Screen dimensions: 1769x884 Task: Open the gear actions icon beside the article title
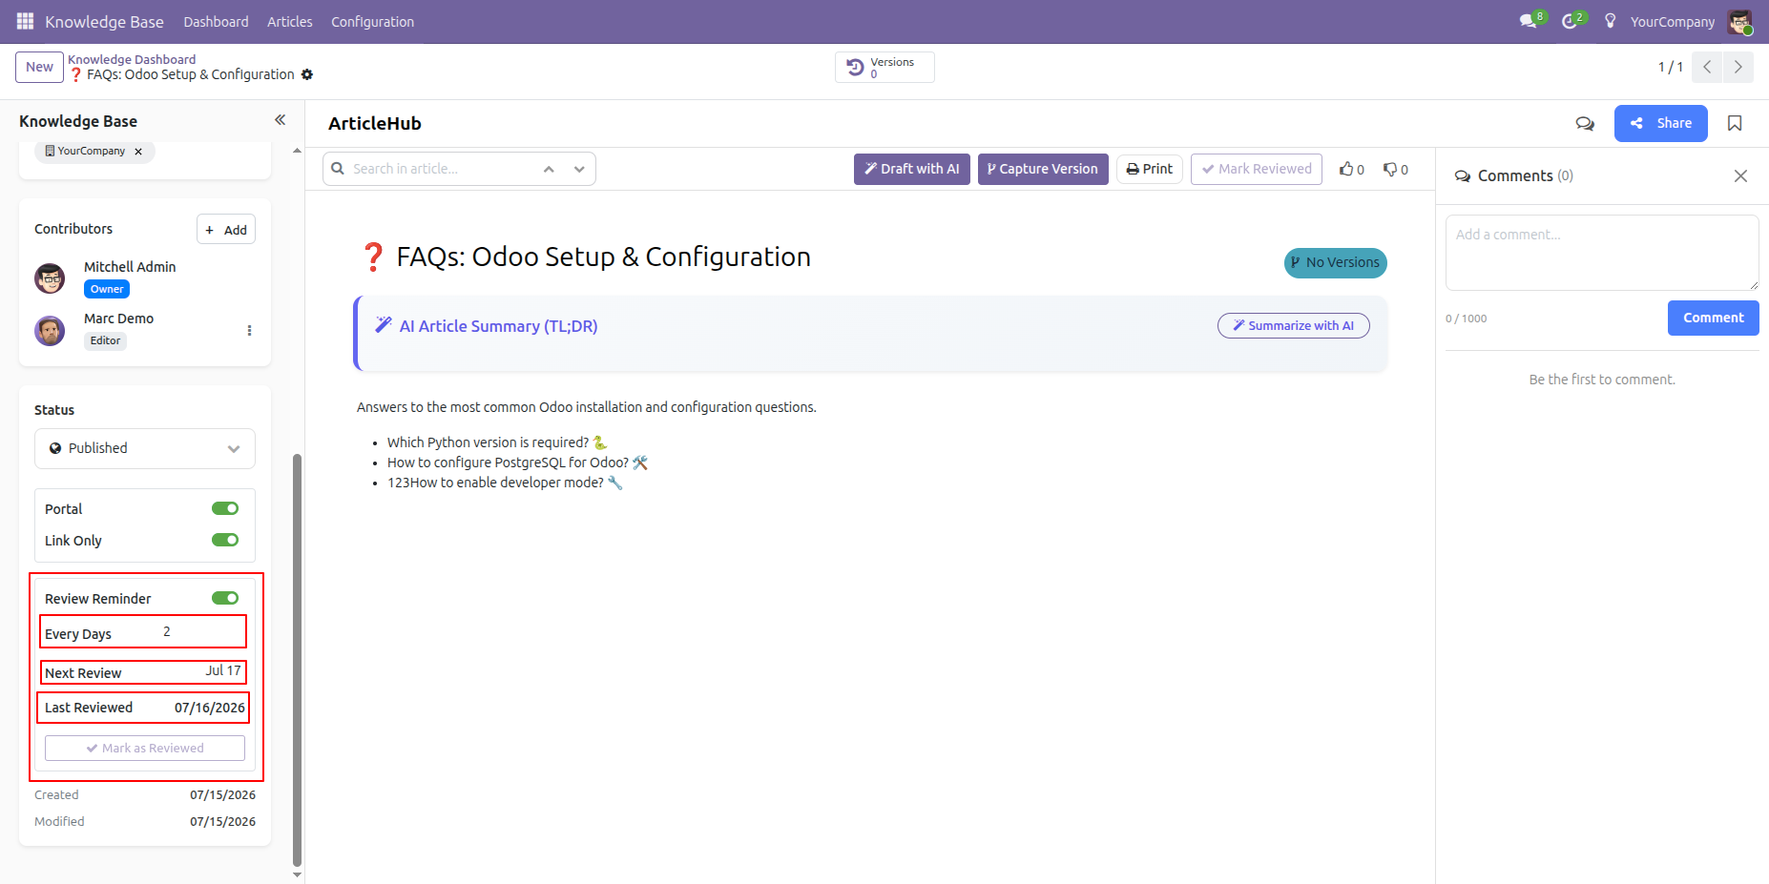click(307, 74)
